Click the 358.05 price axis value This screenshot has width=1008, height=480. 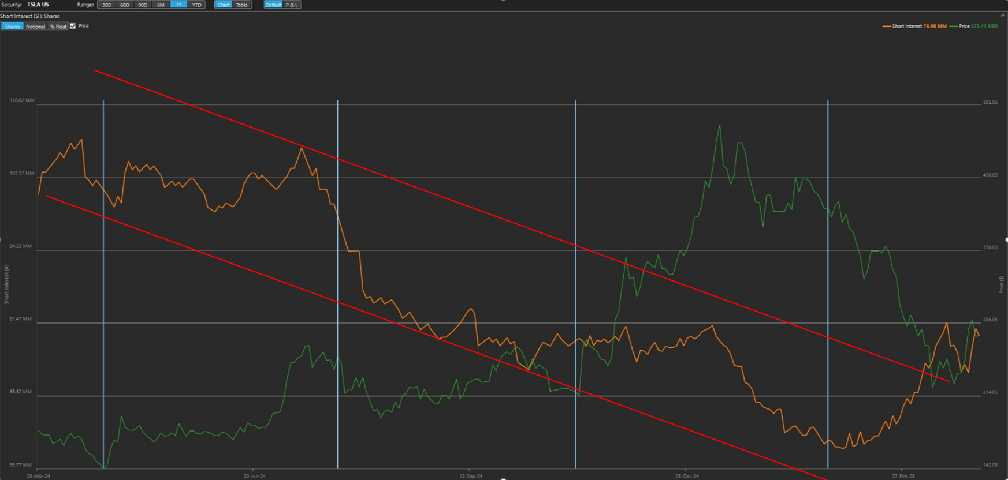990,247
